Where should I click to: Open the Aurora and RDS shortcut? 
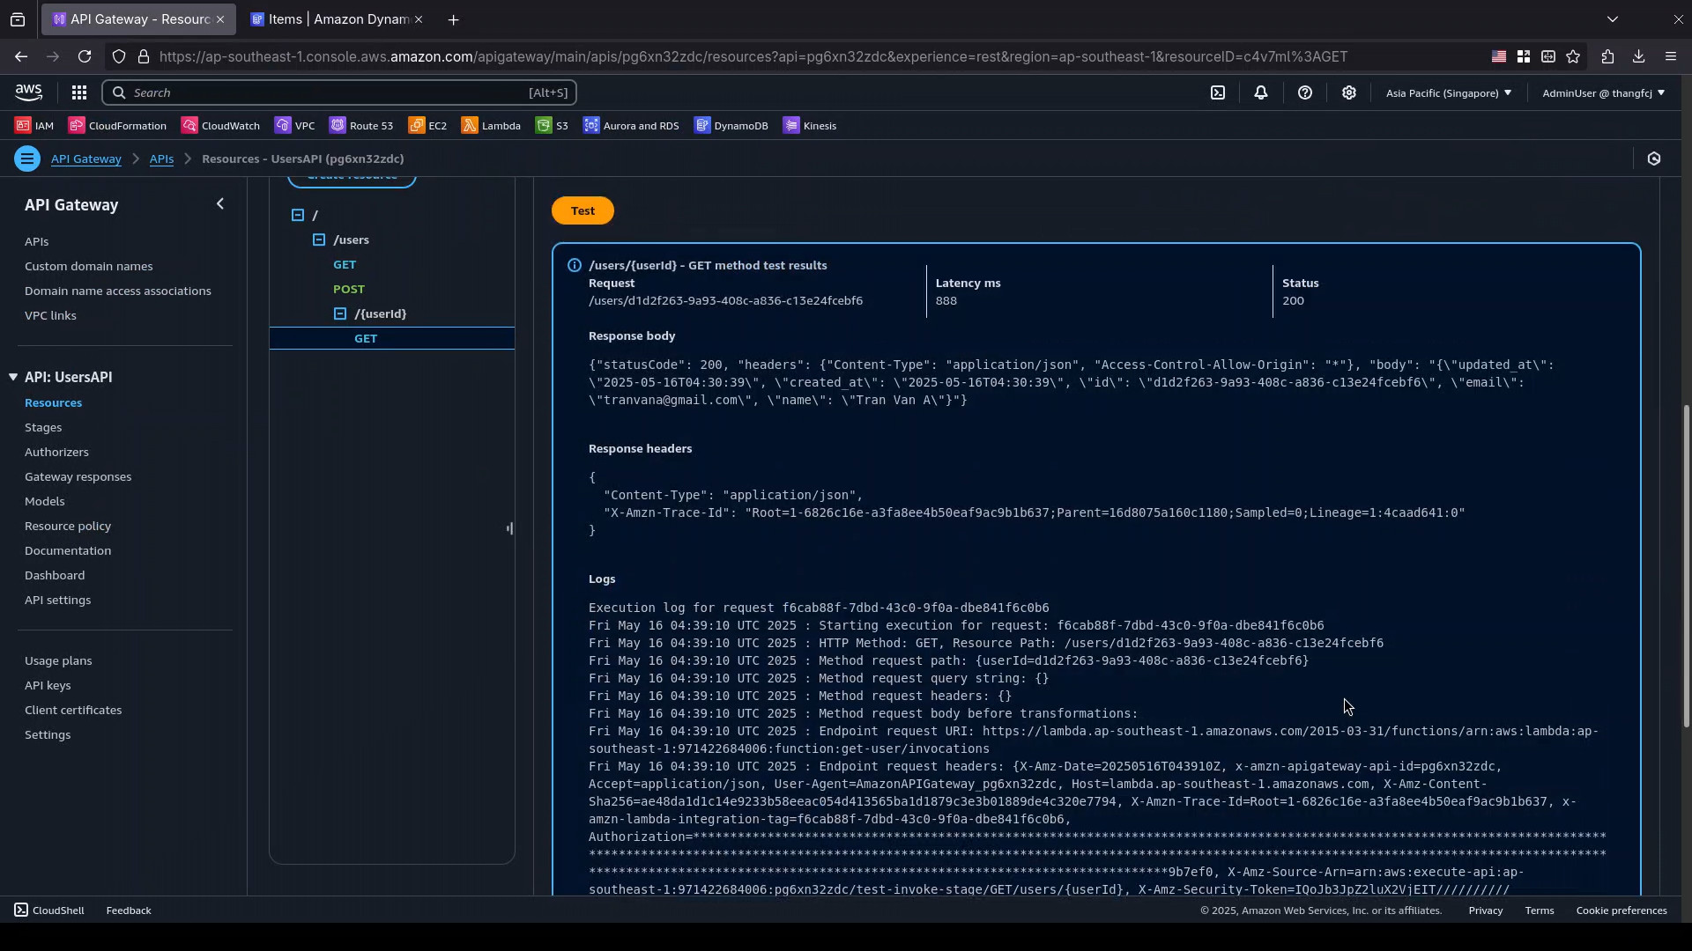pyautogui.click(x=631, y=126)
